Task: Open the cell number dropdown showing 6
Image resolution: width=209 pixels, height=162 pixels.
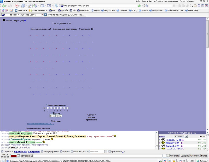Action: coord(59,116)
